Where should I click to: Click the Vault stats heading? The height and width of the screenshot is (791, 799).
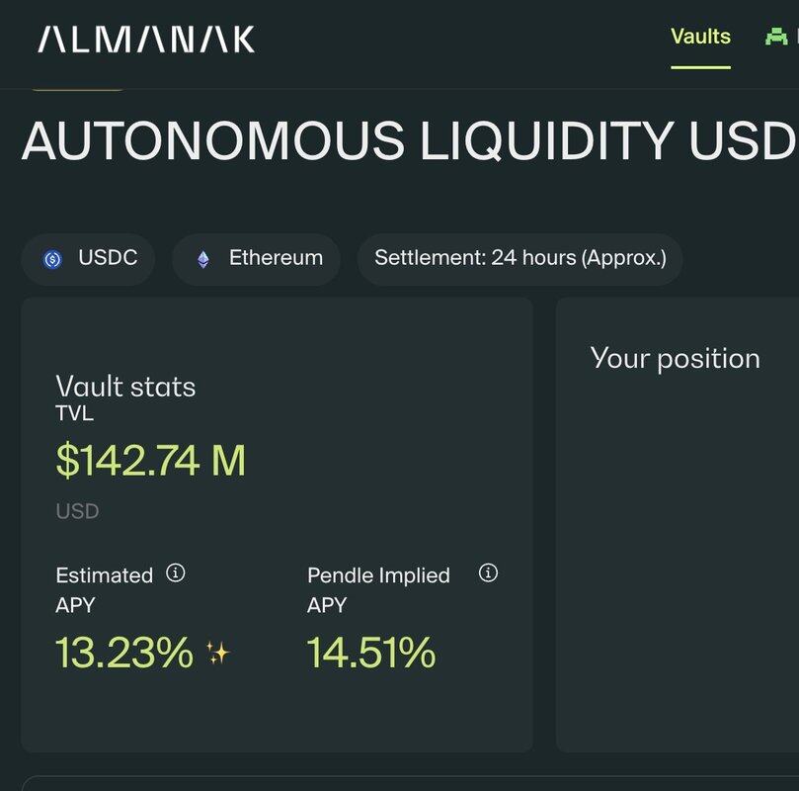tap(125, 386)
